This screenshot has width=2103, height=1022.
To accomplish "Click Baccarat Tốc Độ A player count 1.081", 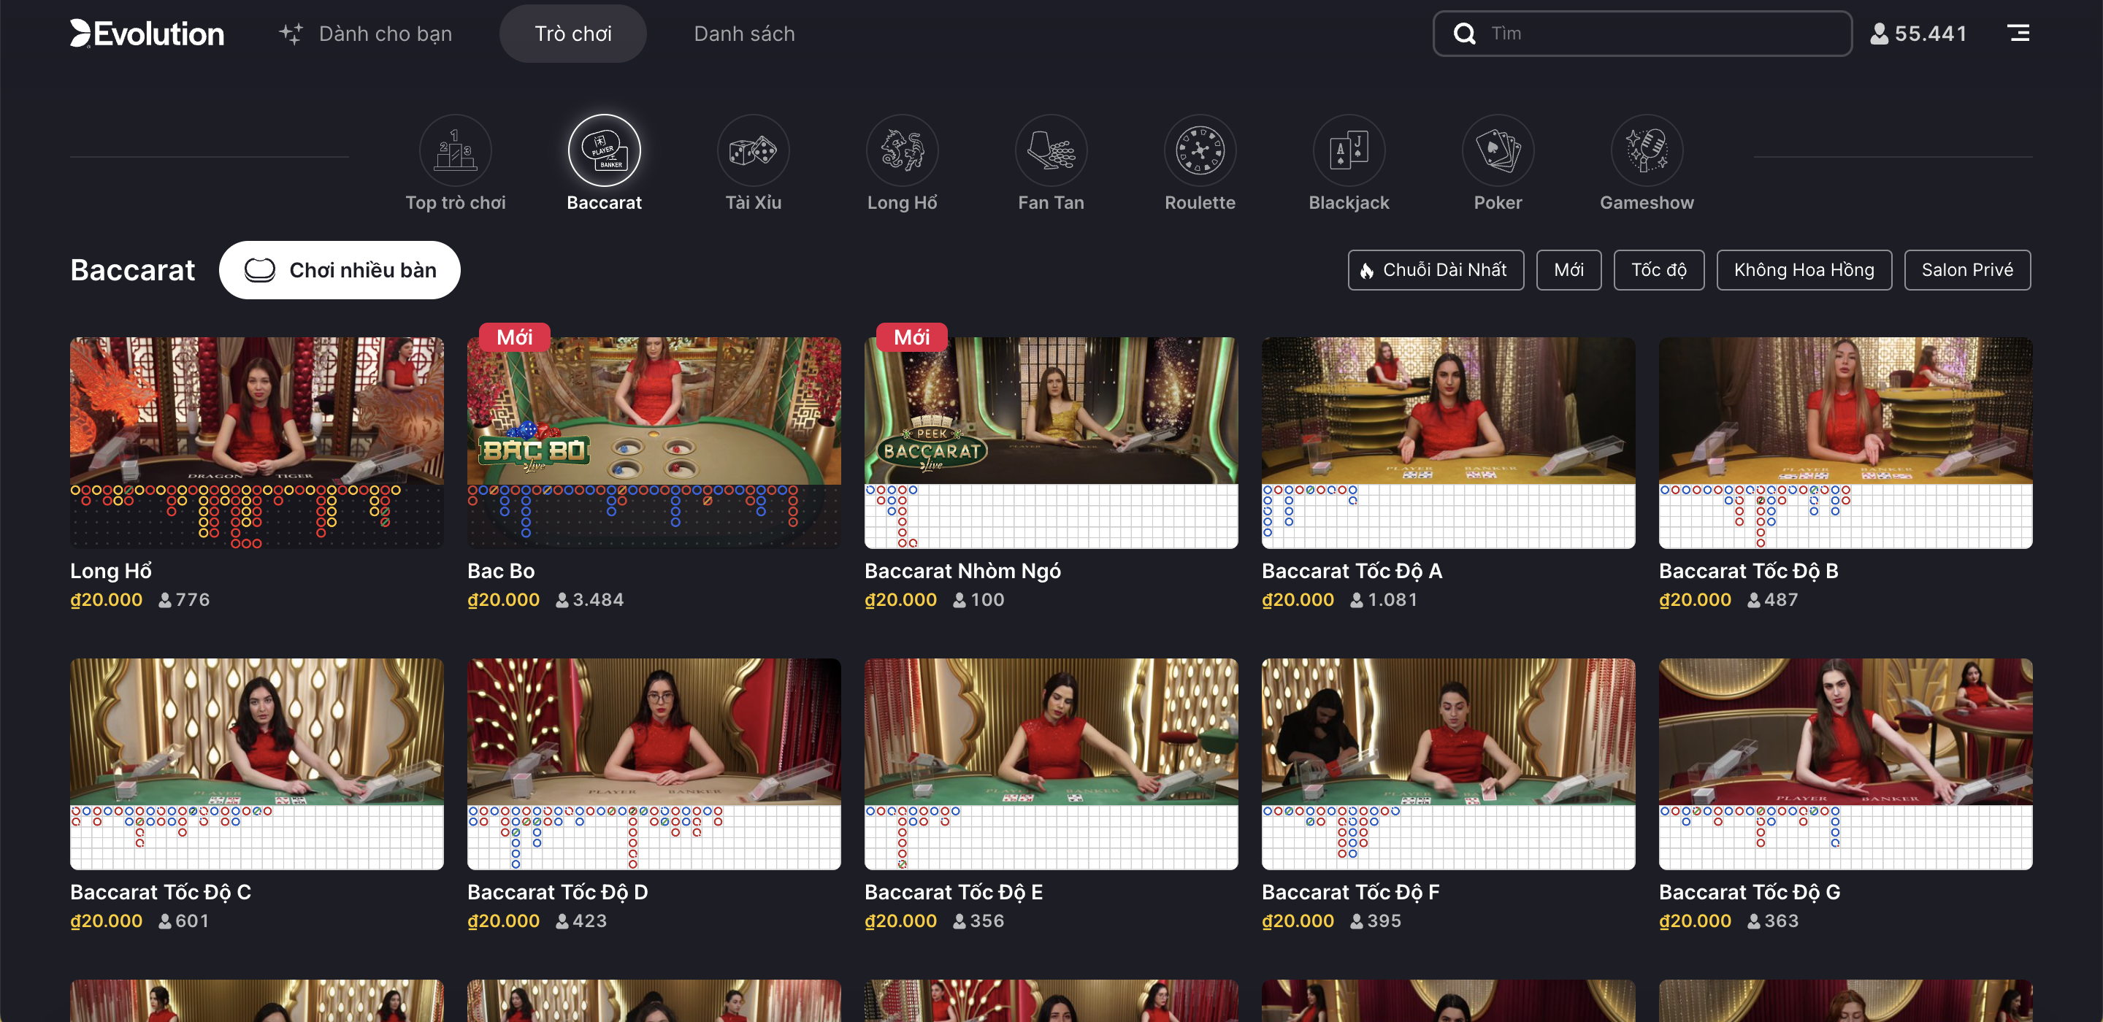I will (1384, 600).
